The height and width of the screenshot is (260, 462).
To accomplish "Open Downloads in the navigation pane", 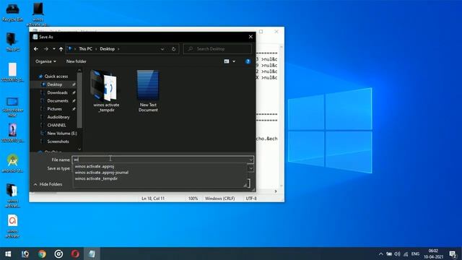I will [57, 92].
